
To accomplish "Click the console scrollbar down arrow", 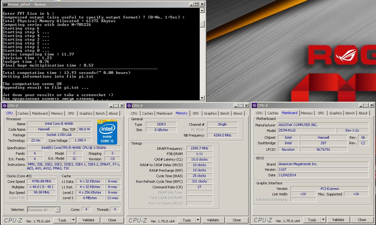I will pos(202,98).
